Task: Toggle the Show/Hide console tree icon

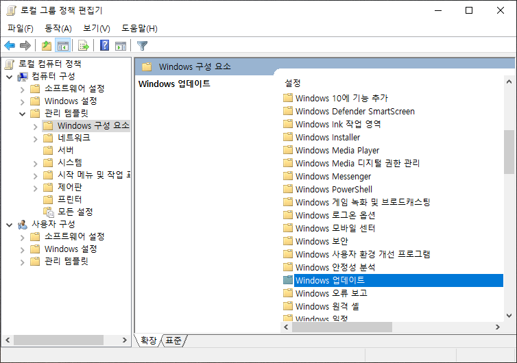Action: [62, 45]
